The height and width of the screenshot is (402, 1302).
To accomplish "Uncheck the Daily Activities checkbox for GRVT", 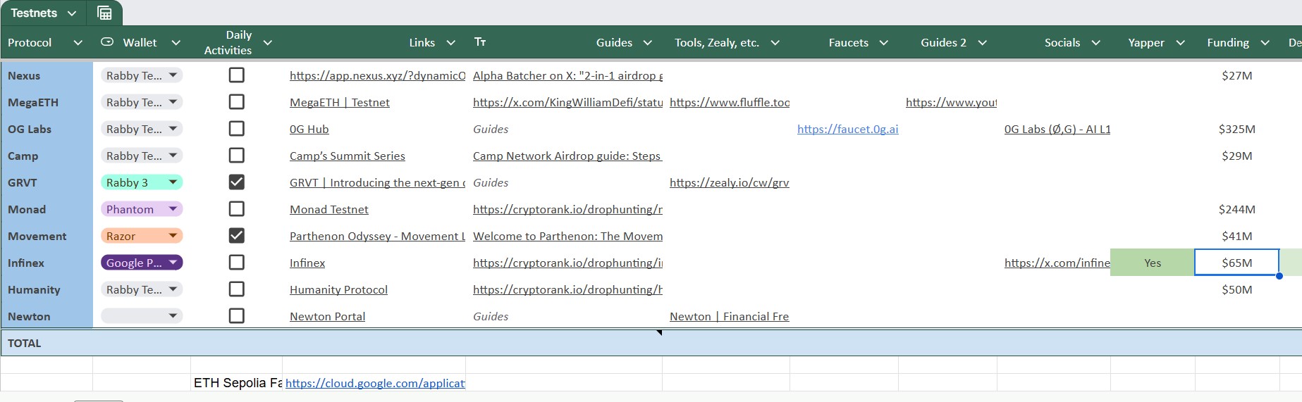I will tap(237, 182).
